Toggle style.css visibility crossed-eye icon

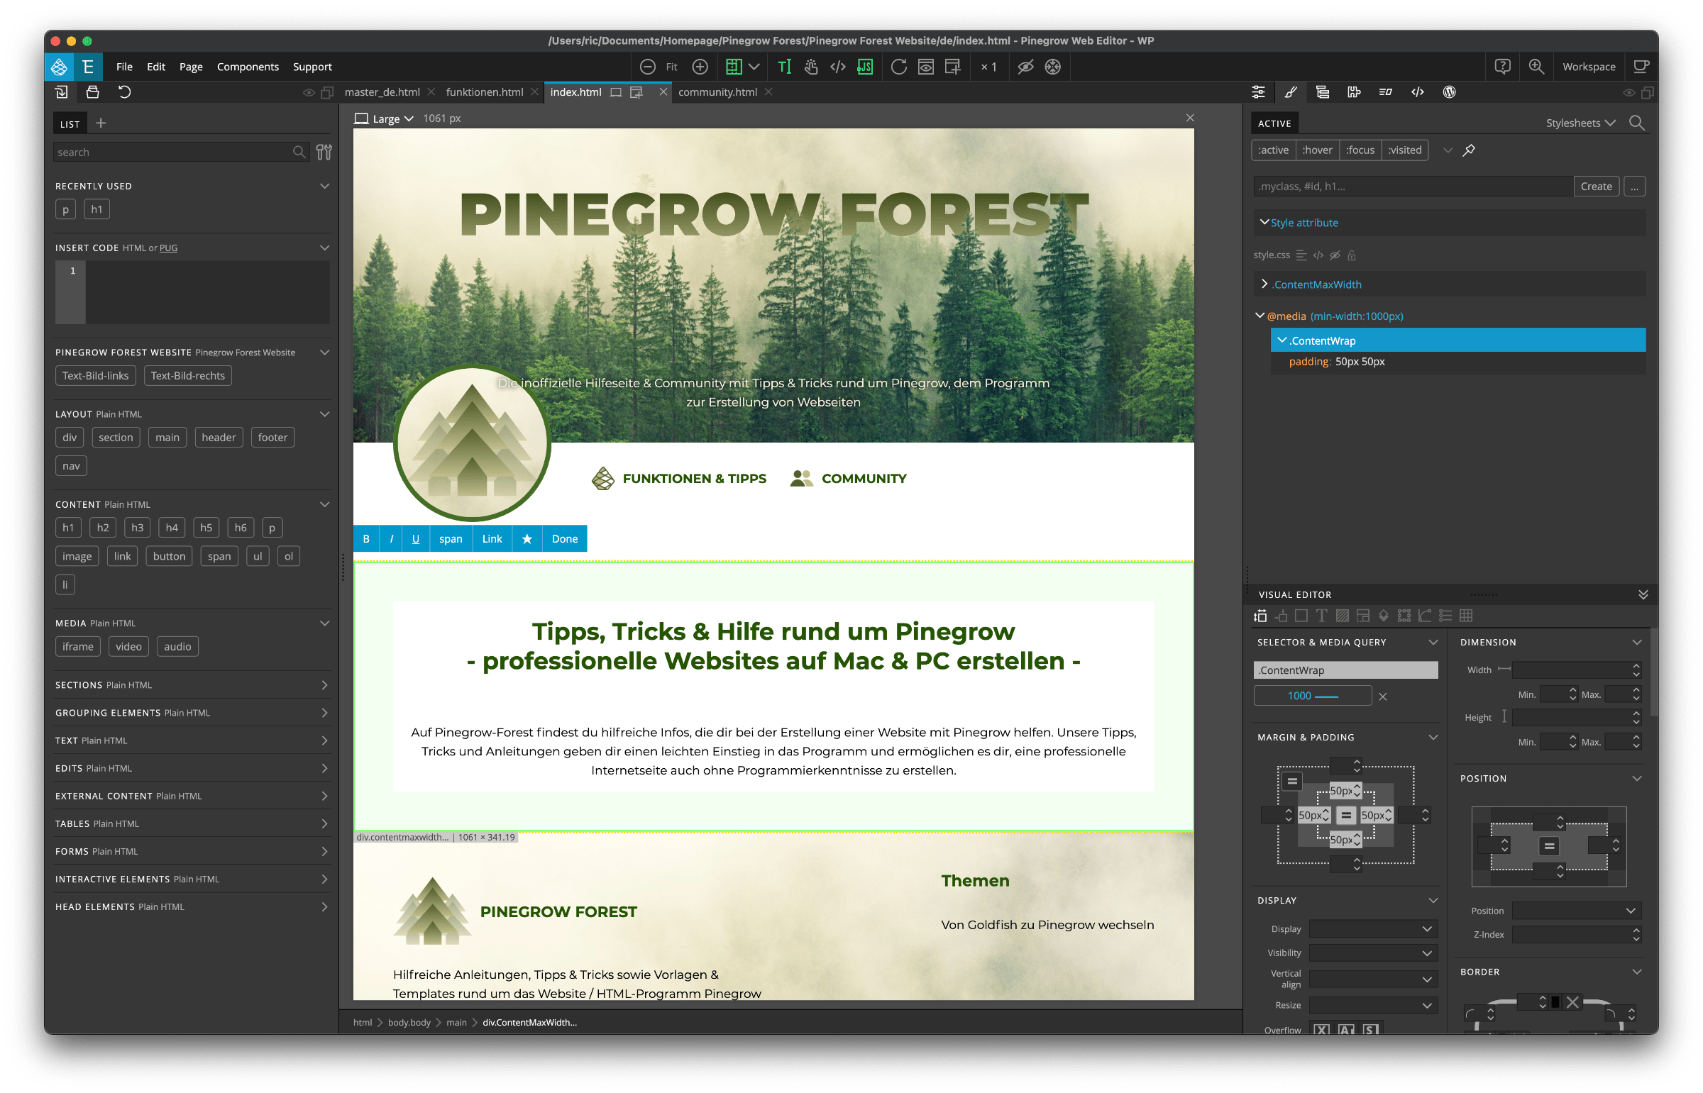pos(1335,255)
